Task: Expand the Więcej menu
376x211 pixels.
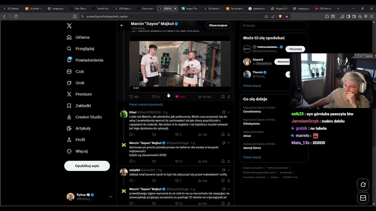Action: click(x=78, y=151)
